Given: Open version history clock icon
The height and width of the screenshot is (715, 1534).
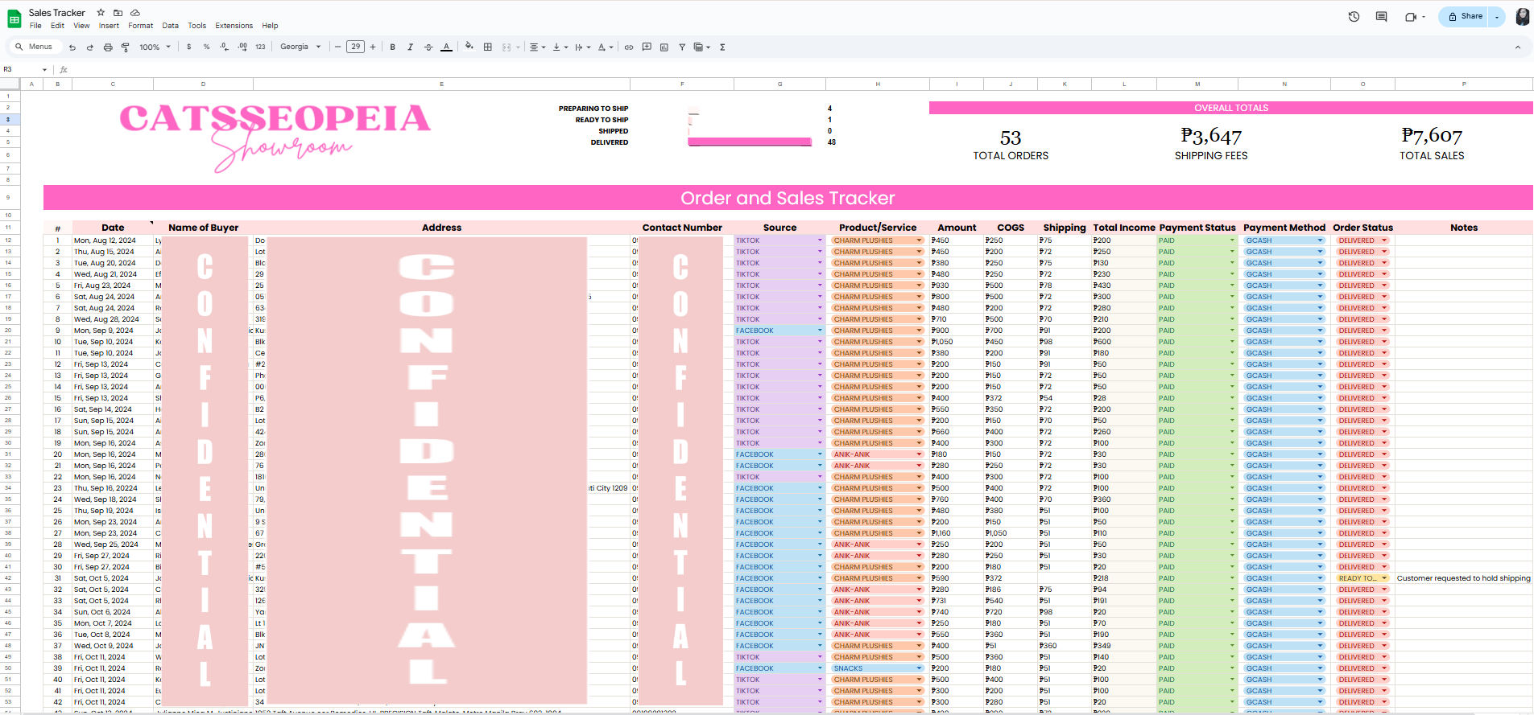Looking at the screenshot, I should coord(1354,17).
